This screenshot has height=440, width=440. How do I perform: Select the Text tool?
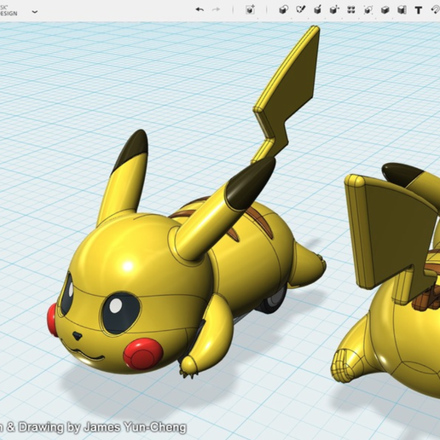[x=419, y=10]
